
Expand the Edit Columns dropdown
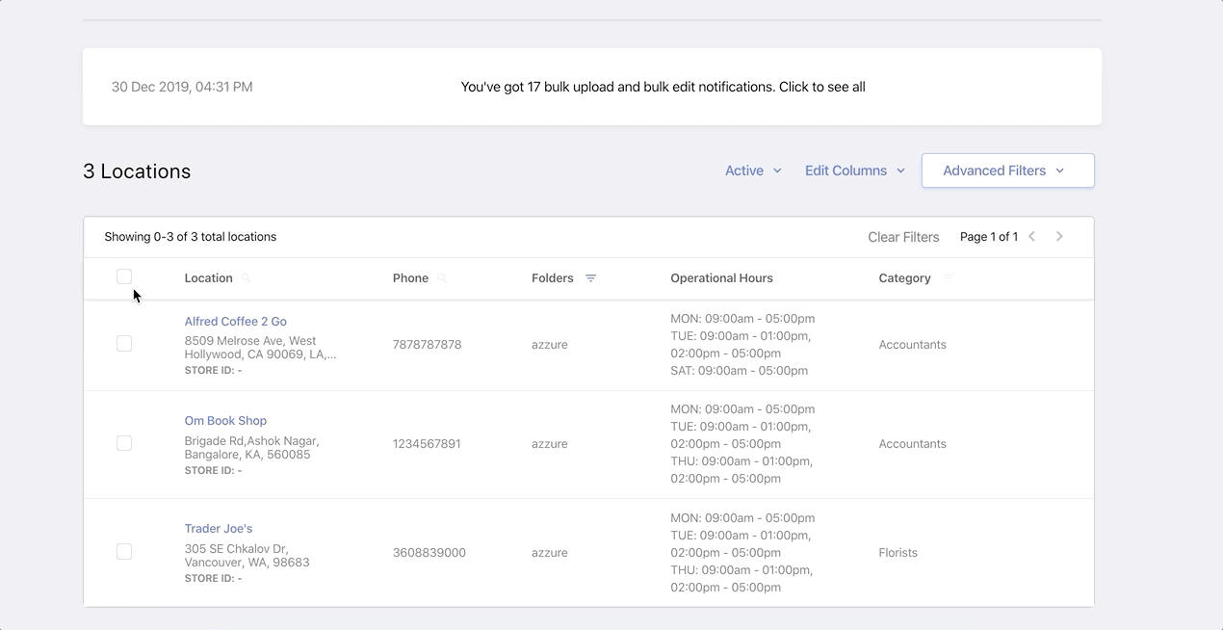point(855,171)
